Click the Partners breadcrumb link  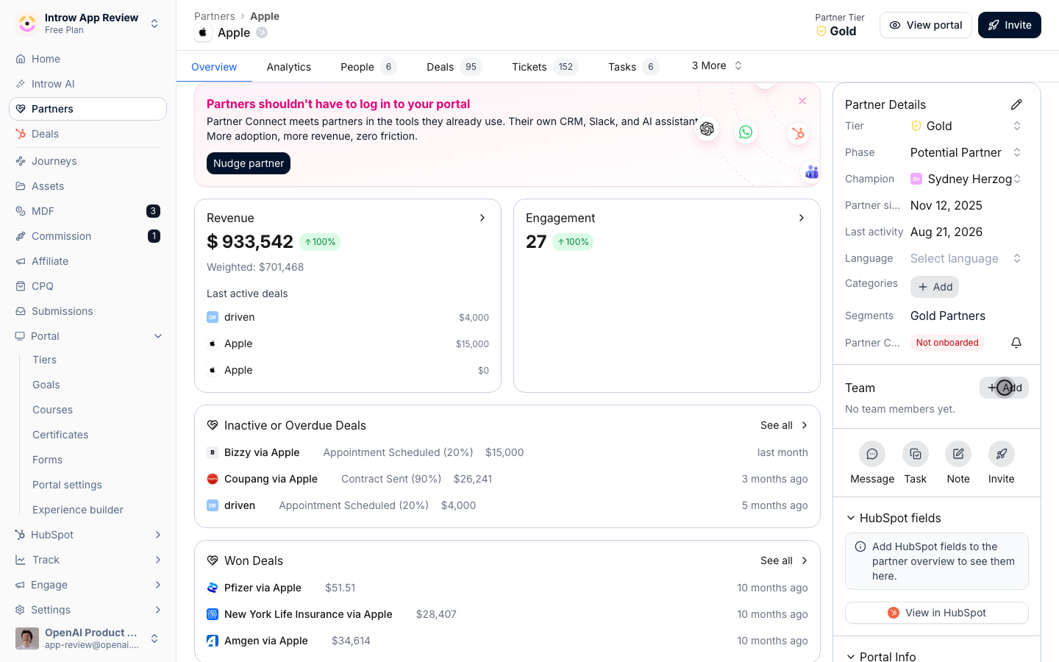click(215, 16)
